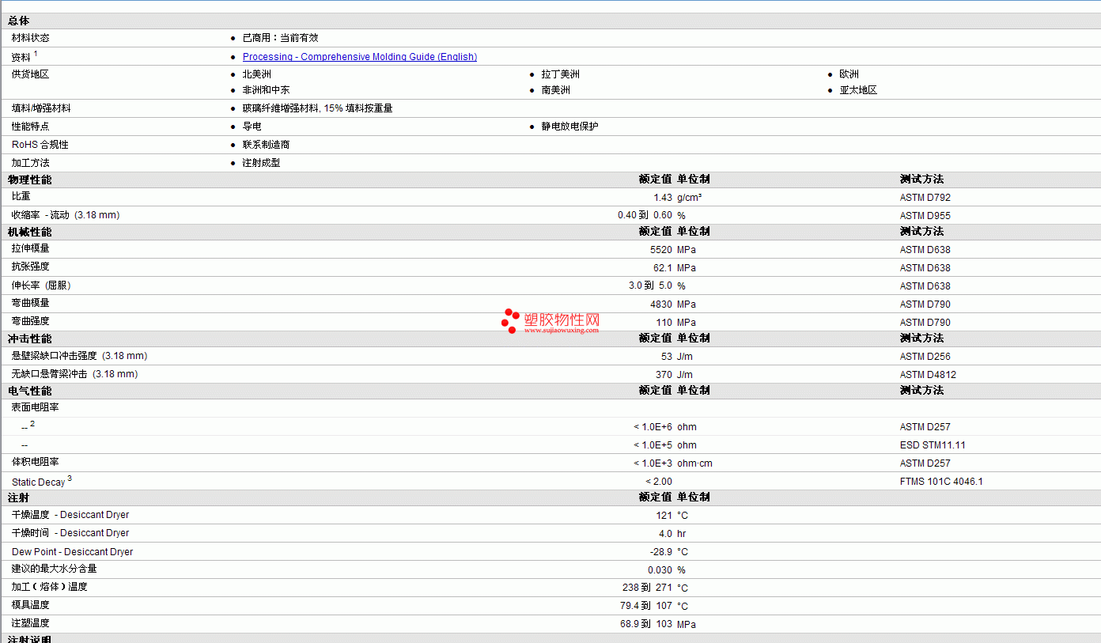Screen dimensions: 1101x643
Task: Select the 材料状态 row label
Action: coord(31,38)
